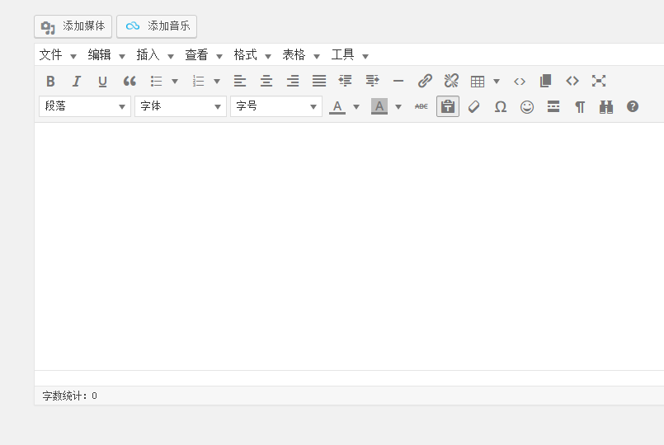Image resolution: width=664 pixels, height=445 pixels.
Task: Toggle bold formatting
Action: 50,81
